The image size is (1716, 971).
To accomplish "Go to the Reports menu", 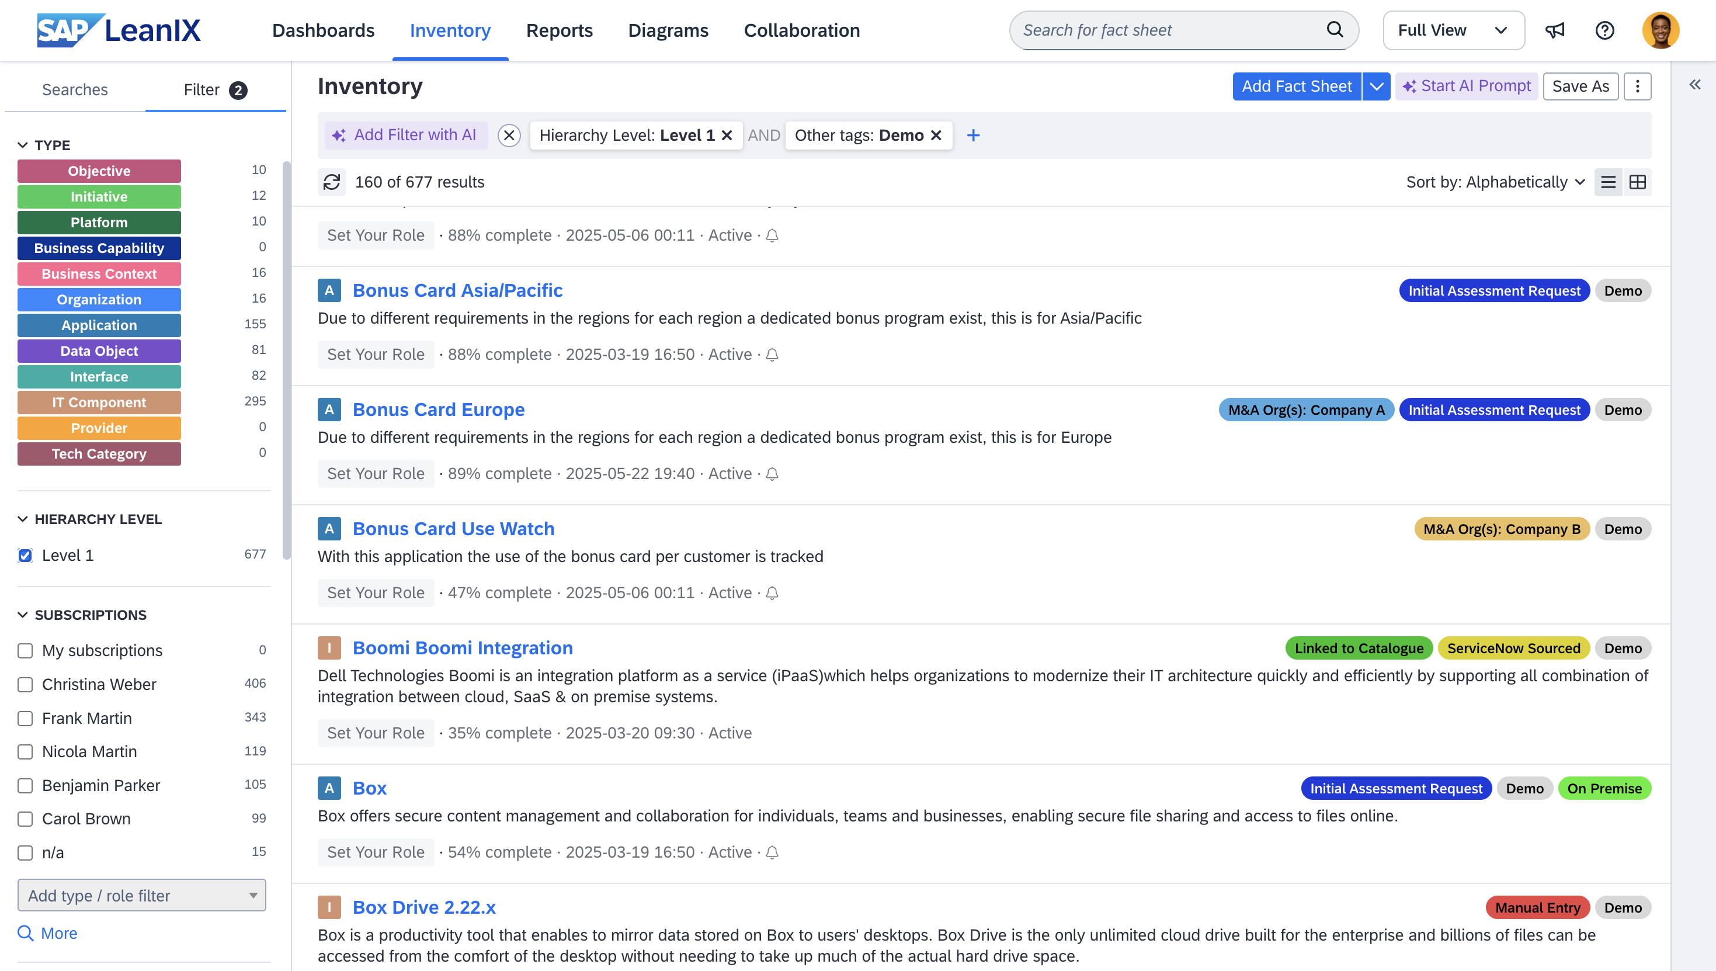I will point(559,30).
